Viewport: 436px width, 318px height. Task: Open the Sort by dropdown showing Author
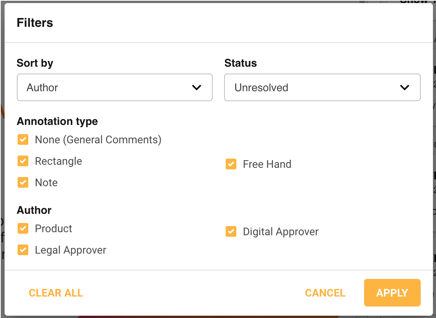coord(114,87)
